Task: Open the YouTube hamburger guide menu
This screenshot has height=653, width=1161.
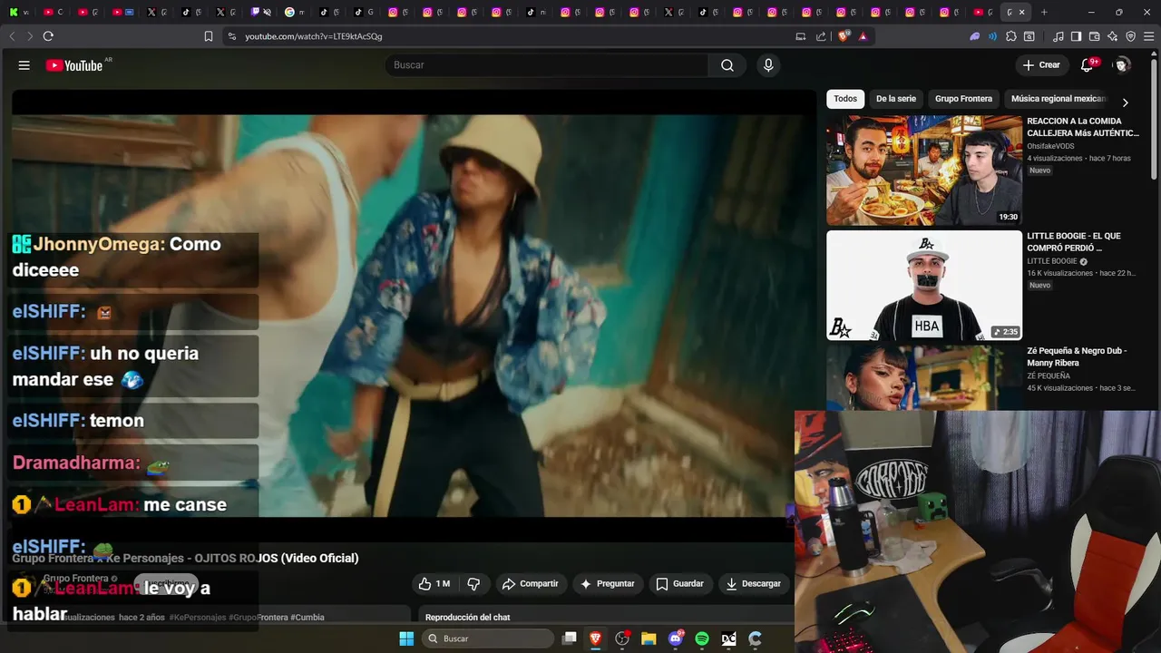Action: (x=24, y=65)
